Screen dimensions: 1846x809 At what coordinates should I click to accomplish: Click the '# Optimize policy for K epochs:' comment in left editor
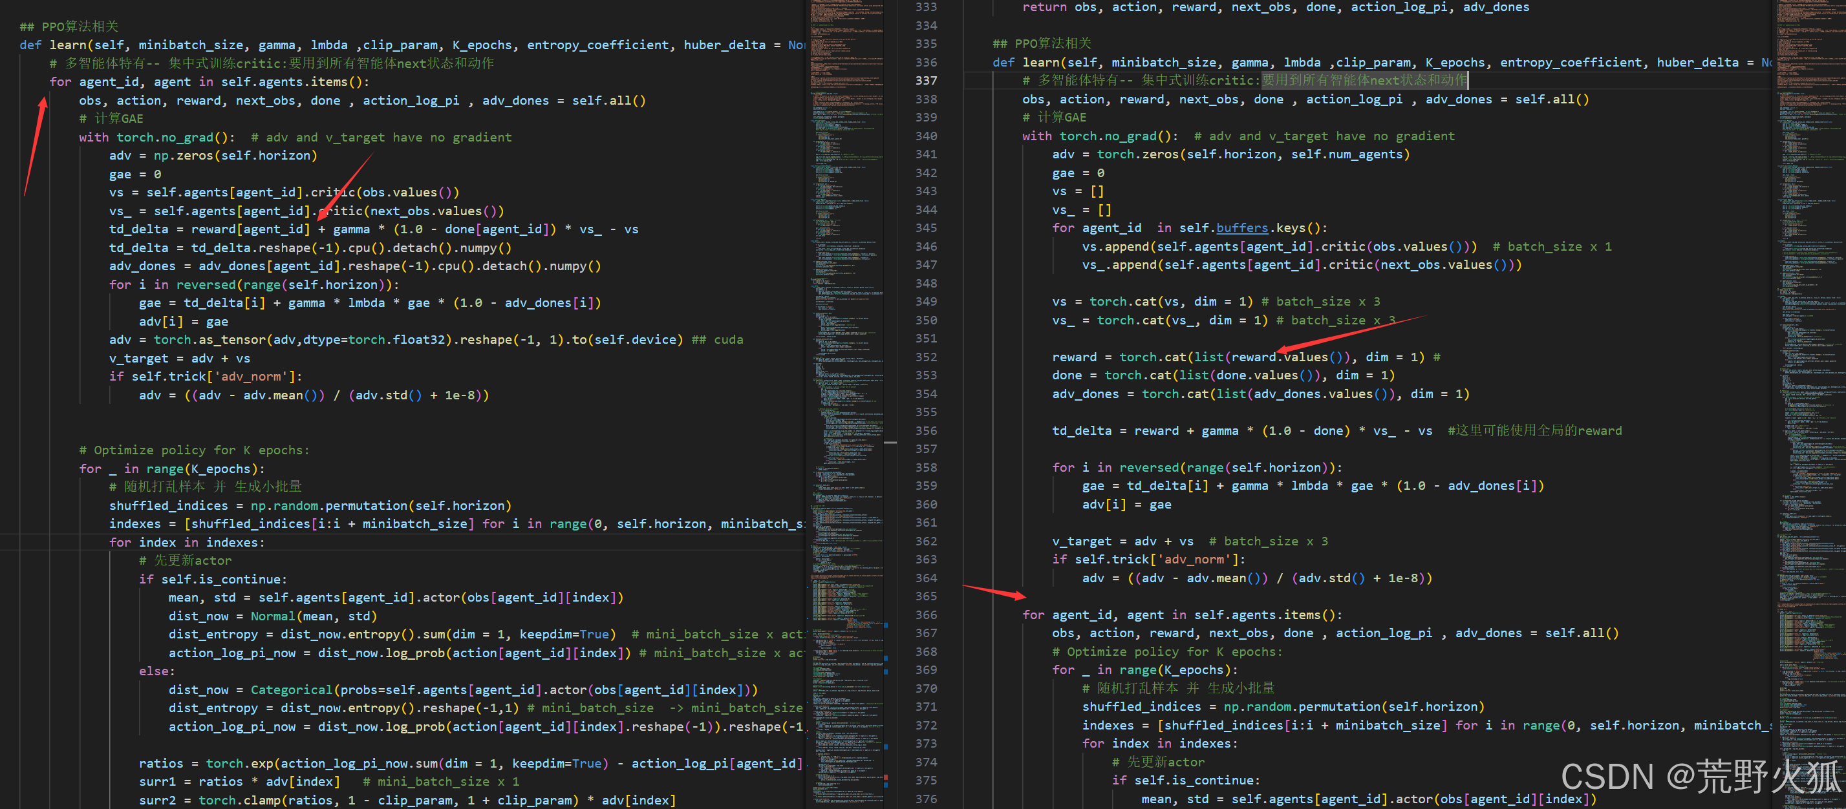pos(193,450)
